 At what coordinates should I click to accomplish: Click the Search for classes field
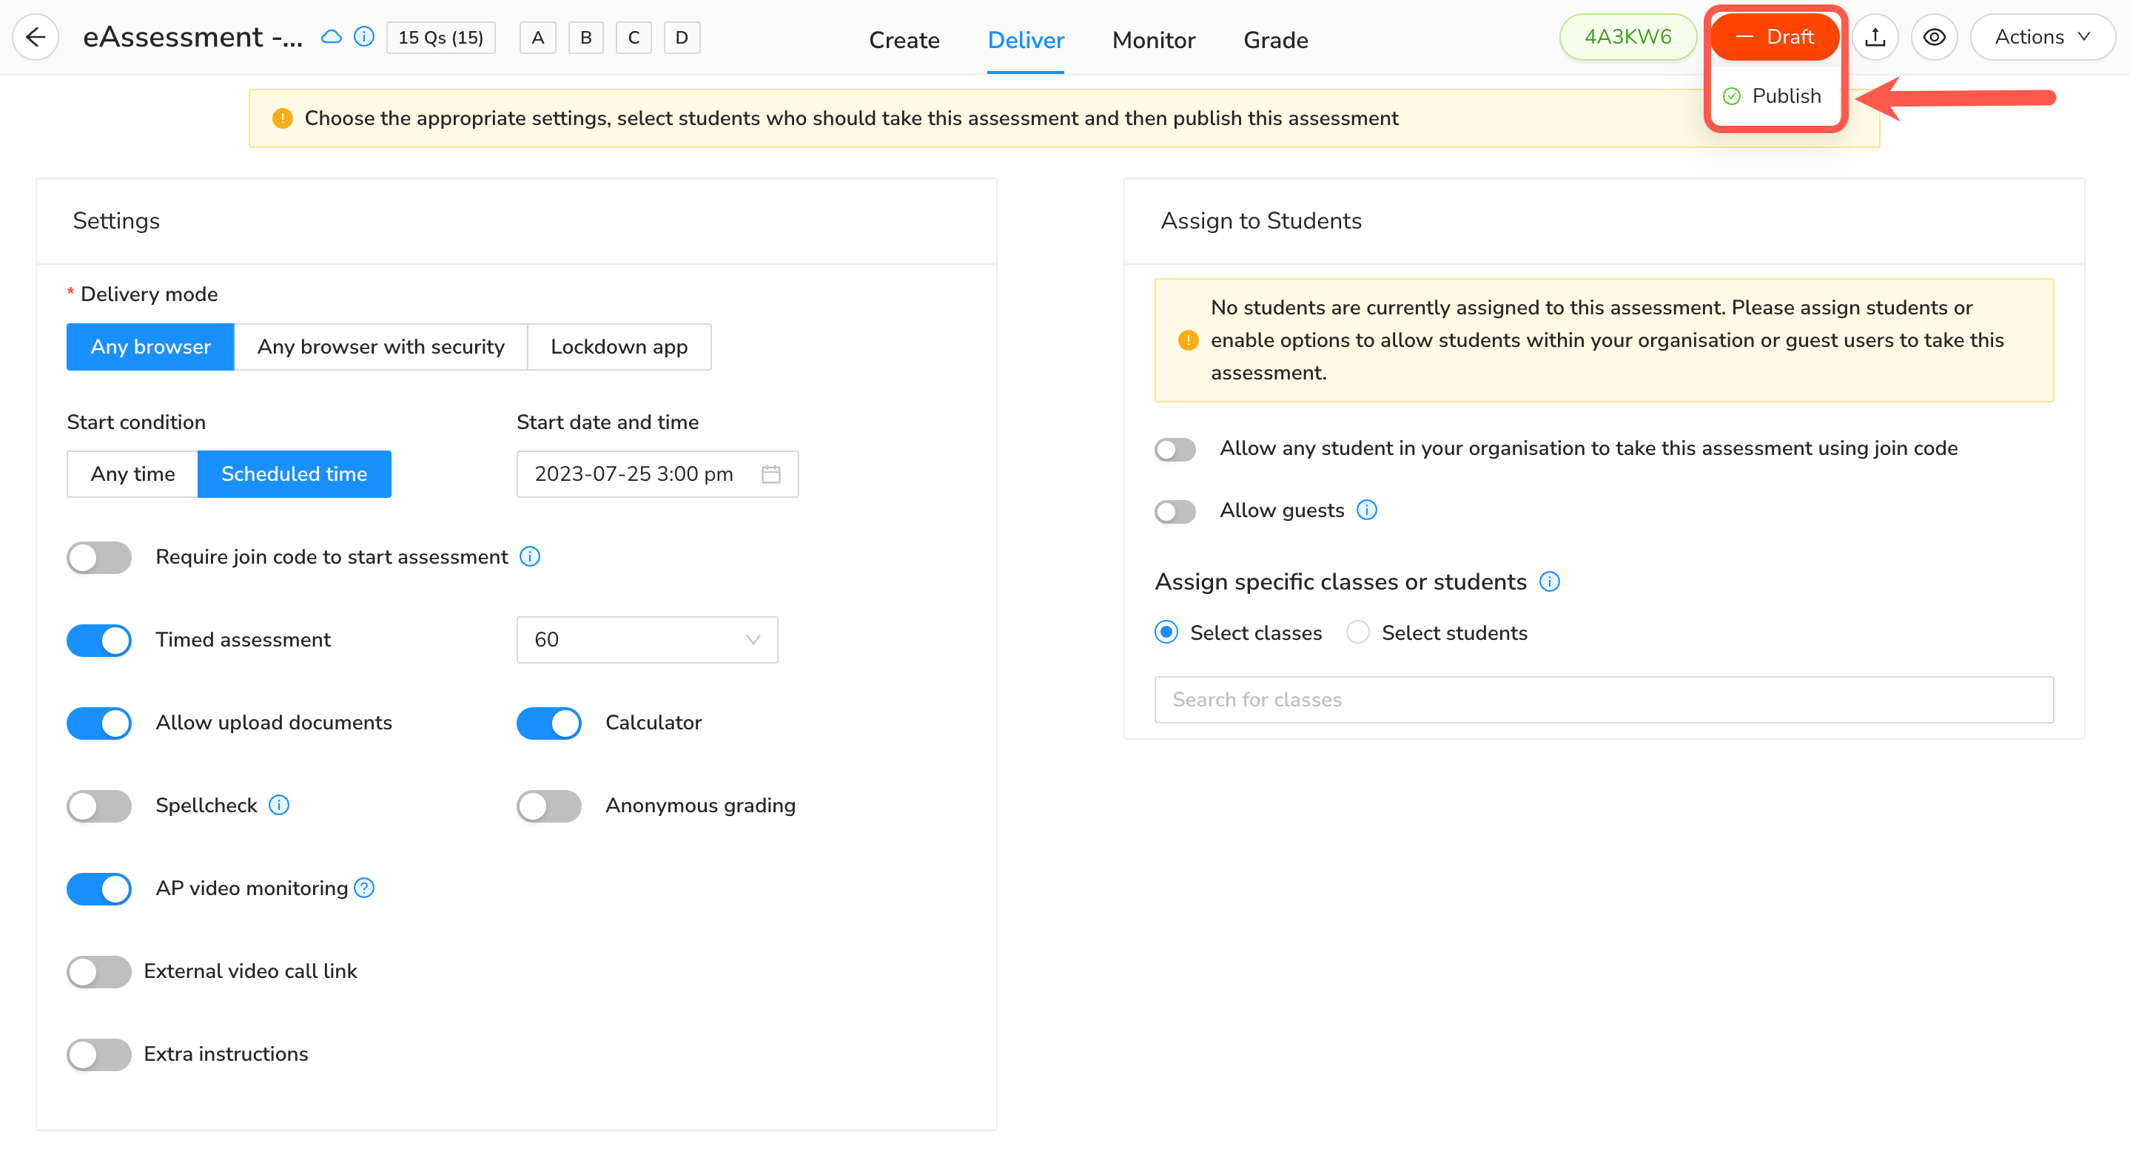1603,699
